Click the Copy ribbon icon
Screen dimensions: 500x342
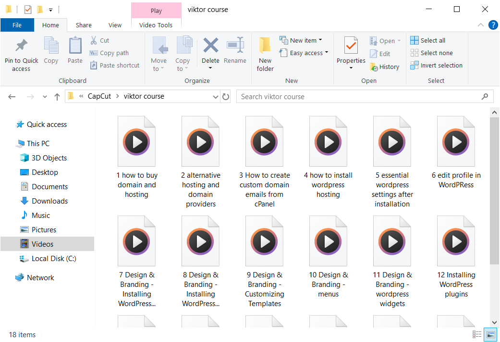click(51, 45)
